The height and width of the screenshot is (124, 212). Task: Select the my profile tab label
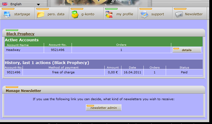125,14
